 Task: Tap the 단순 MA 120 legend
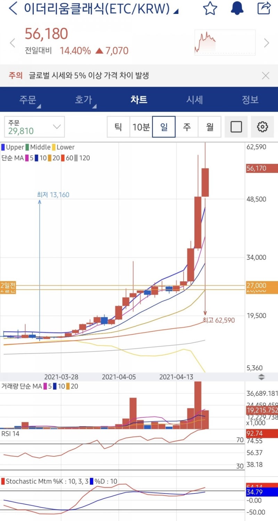click(x=82, y=158)
